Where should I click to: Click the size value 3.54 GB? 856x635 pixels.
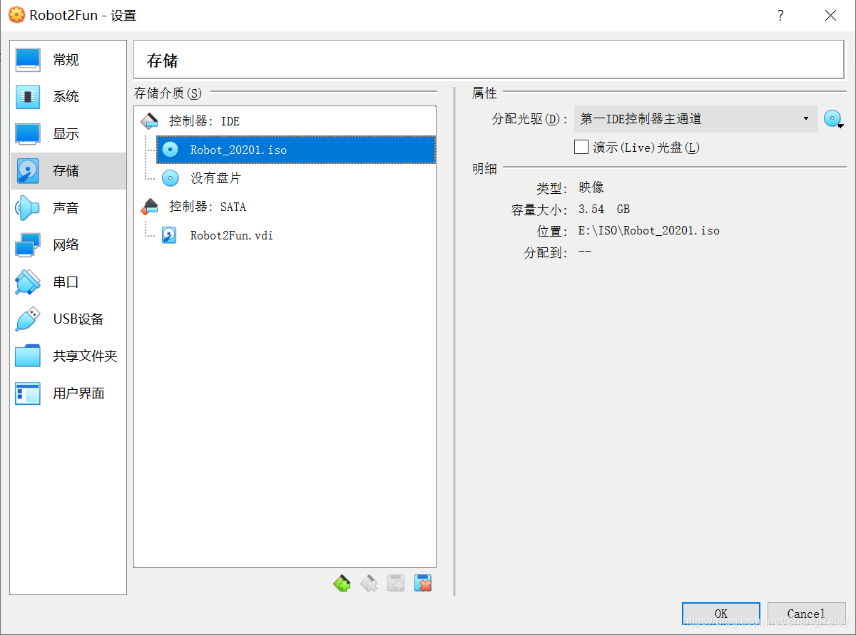(604, 210)
